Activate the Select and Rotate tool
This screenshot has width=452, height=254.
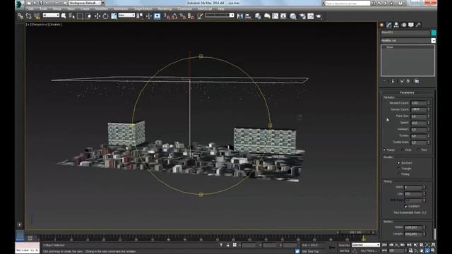[105, 16]
